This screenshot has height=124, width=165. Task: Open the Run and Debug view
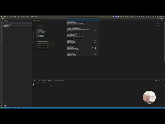[1, 28]
